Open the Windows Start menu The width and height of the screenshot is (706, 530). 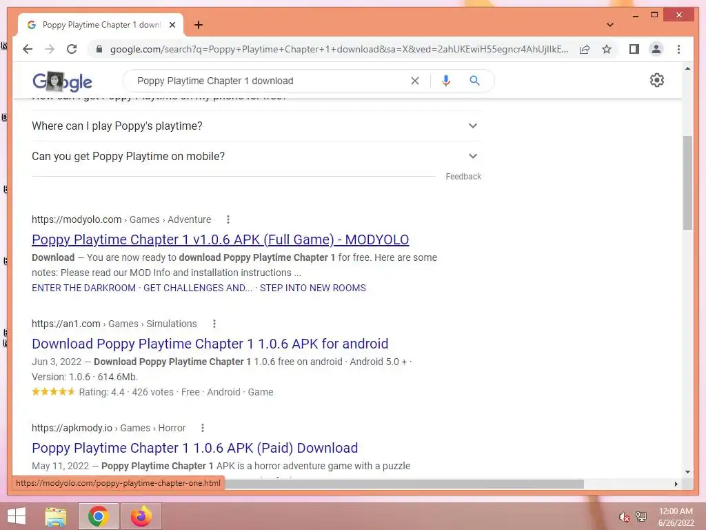17,516
